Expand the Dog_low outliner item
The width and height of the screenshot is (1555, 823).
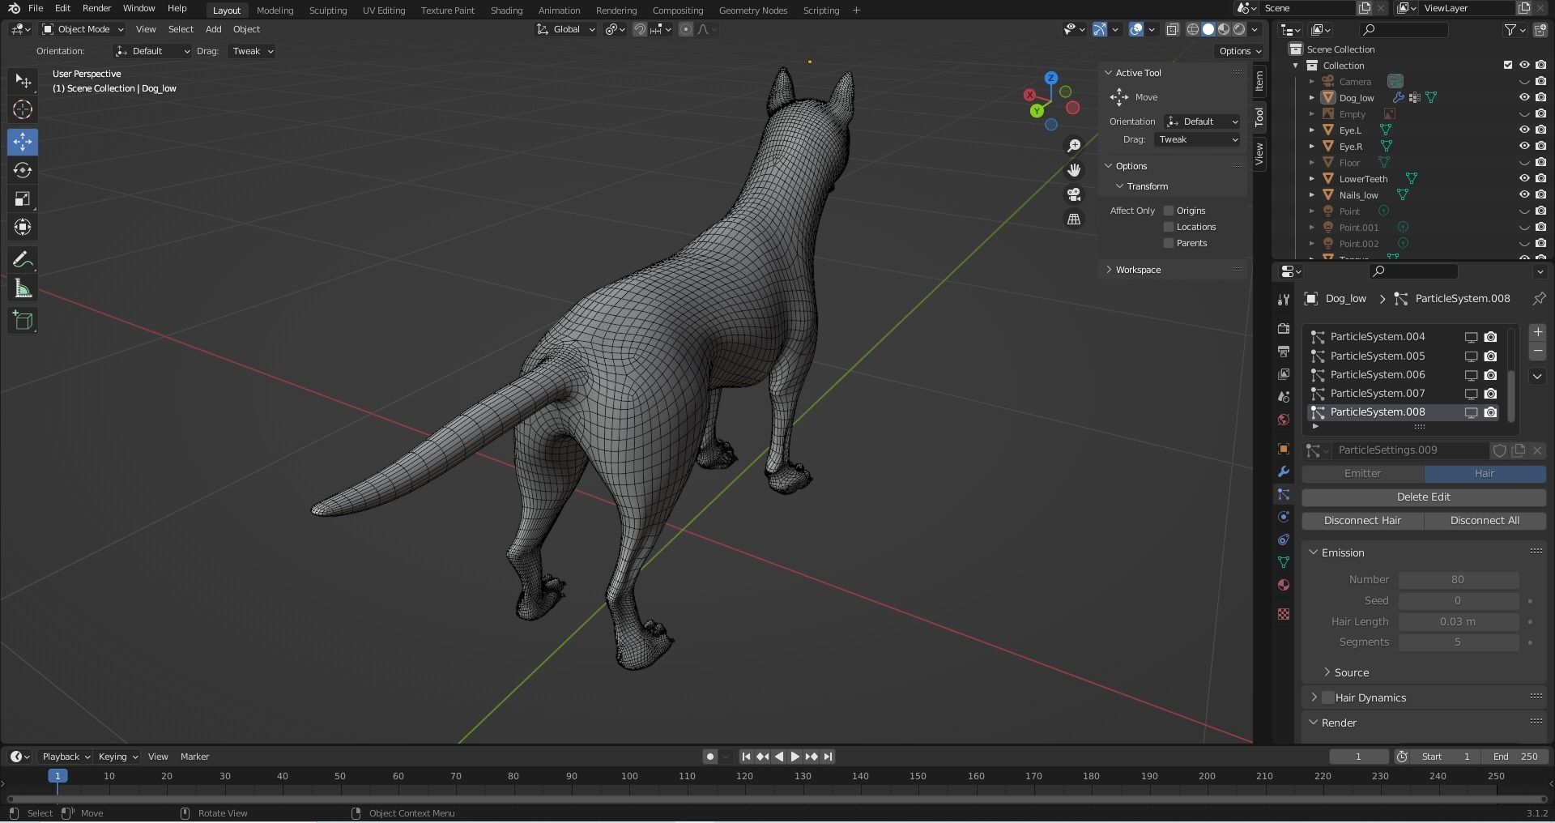click(x=1311, y=97)
